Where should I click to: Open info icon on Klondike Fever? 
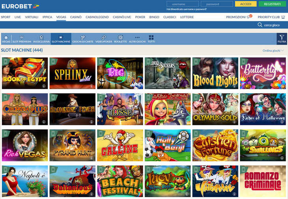click(92, 122)
